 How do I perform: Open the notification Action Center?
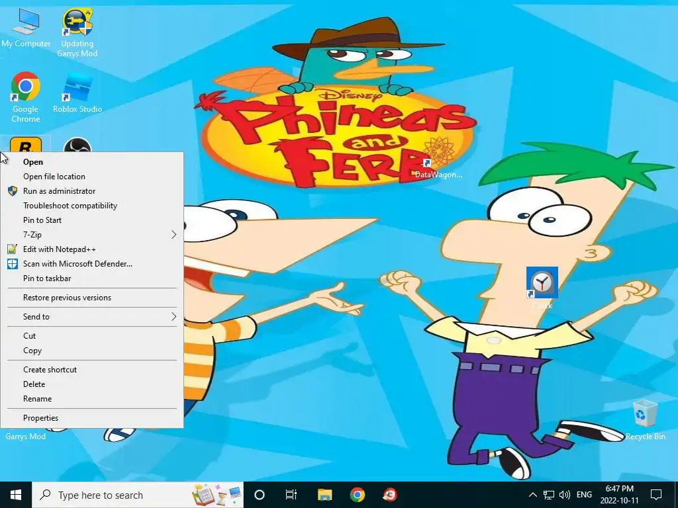pos(656,495)
